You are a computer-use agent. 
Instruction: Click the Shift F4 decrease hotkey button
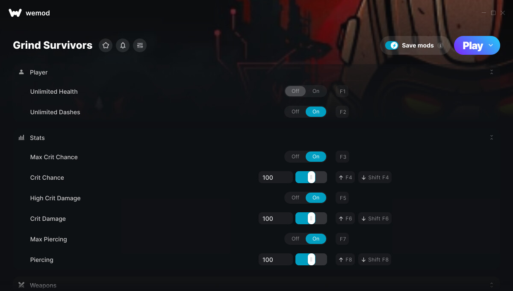coord(375,178)
